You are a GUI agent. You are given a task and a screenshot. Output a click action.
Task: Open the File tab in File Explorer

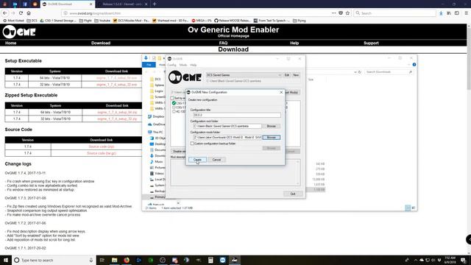point(149,65)
